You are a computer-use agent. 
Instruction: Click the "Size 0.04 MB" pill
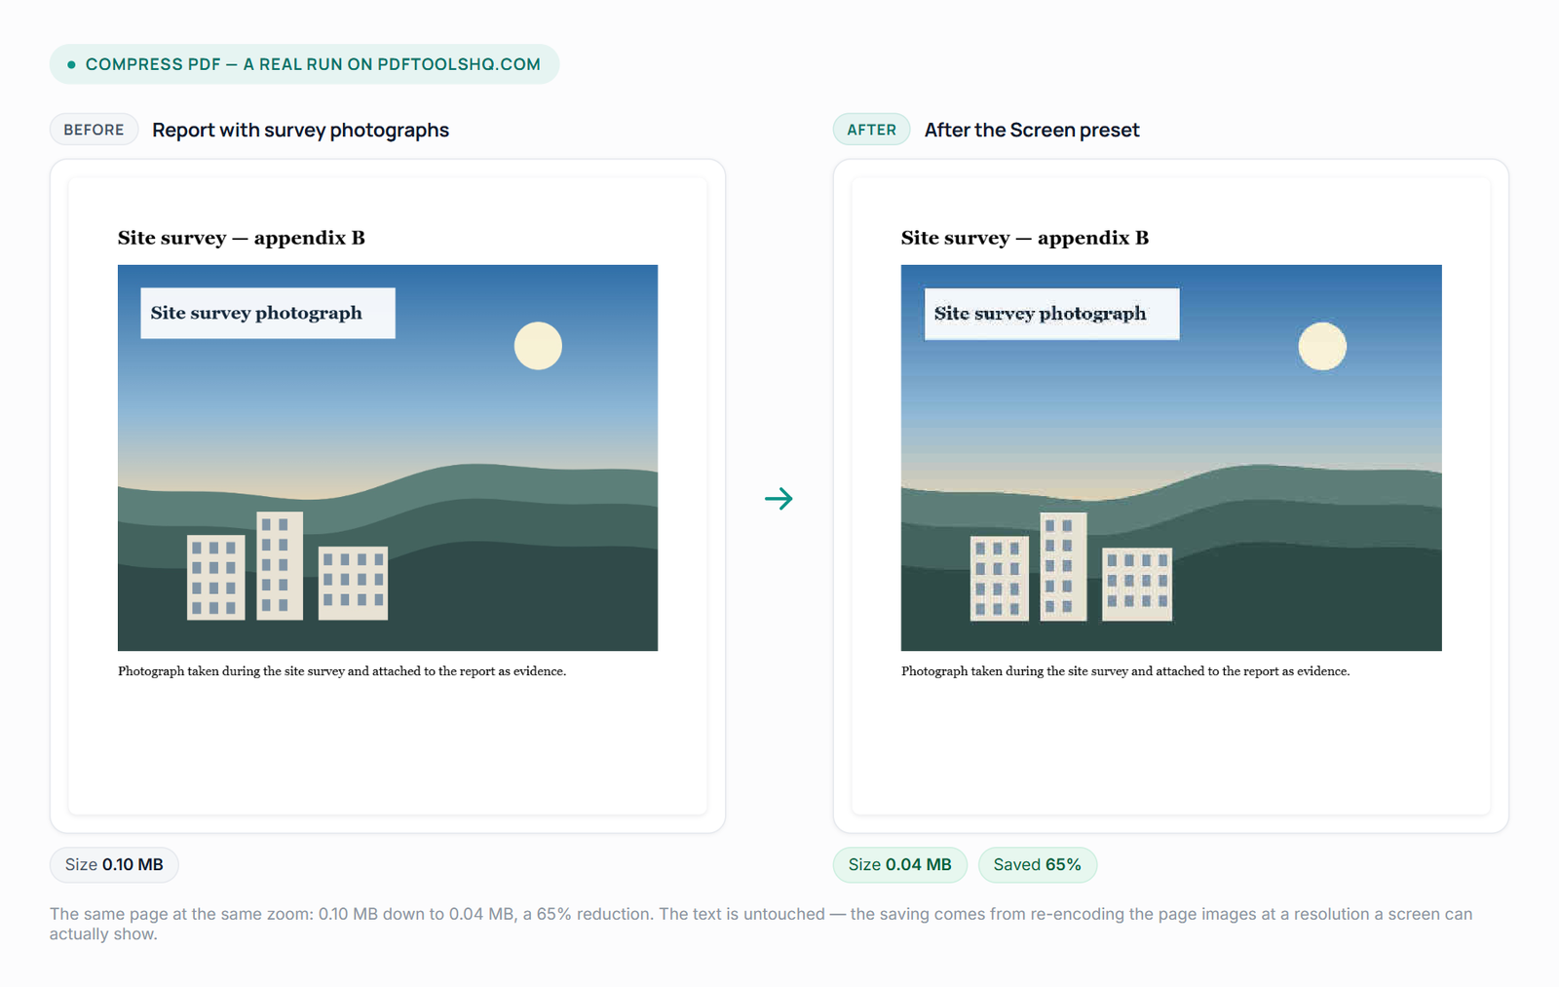coord(899,864)
